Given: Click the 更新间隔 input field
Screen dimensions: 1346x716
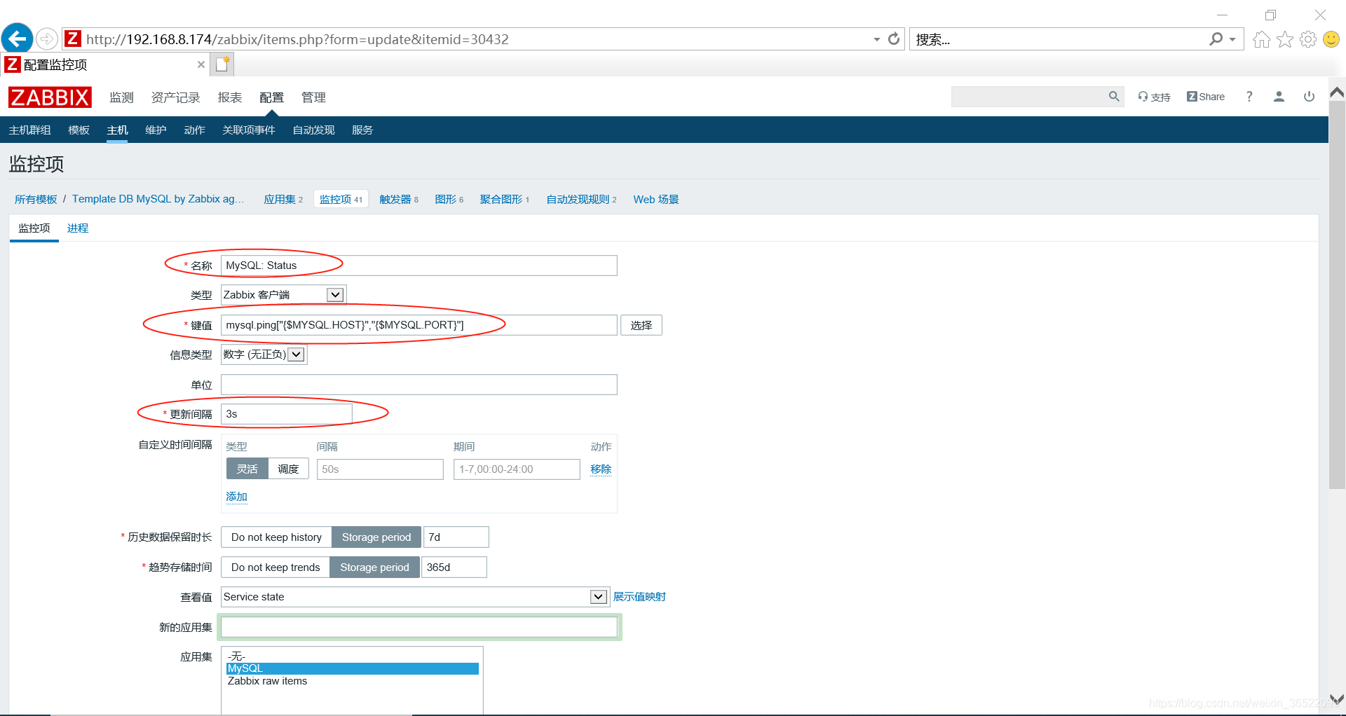Looking at the screenshot, I should point(286,414).
